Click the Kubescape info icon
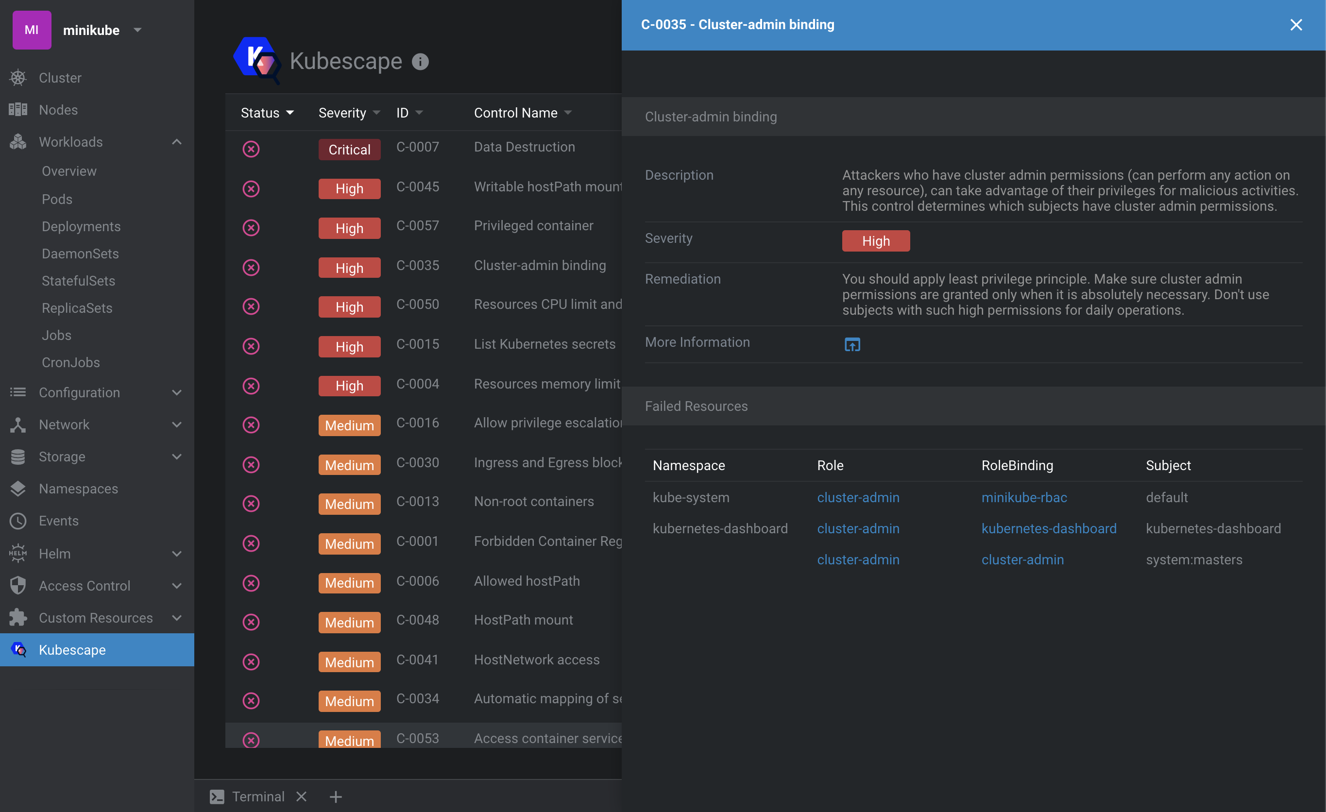The width and height of the screenshot is (1326, 812). (420, 62)
